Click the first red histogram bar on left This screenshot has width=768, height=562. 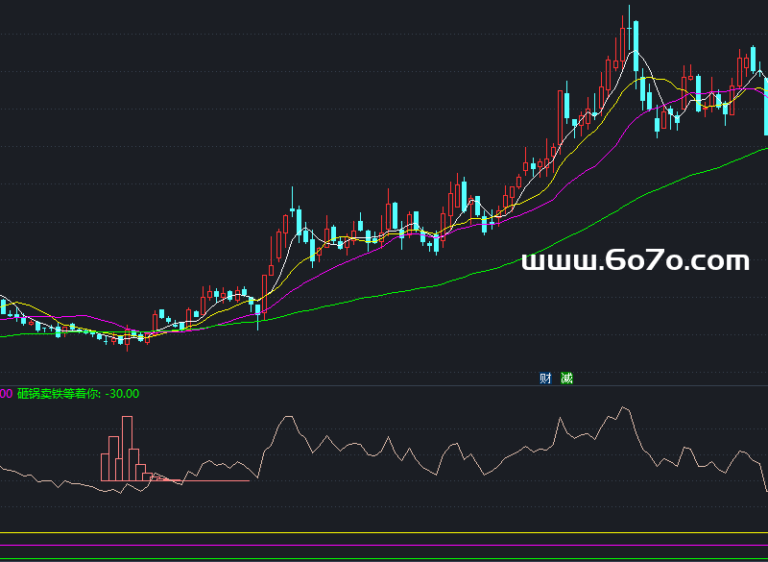(105, 466)
